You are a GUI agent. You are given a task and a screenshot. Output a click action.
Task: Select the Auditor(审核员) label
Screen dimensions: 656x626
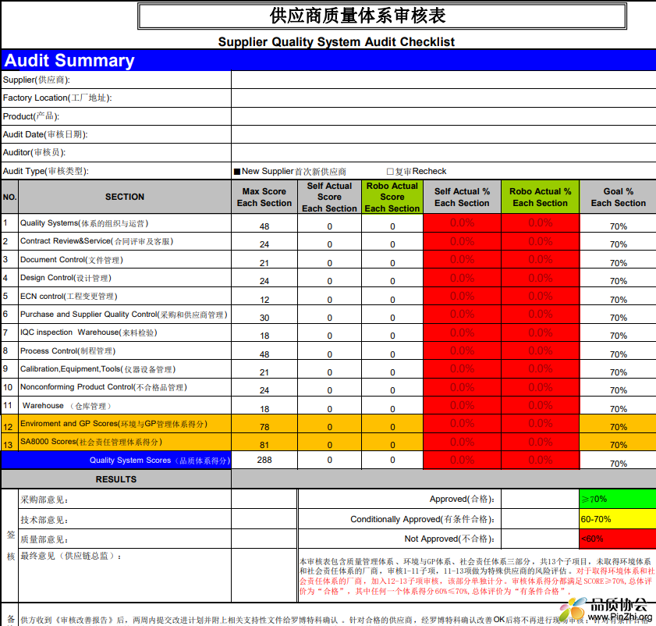pos(34,152)
